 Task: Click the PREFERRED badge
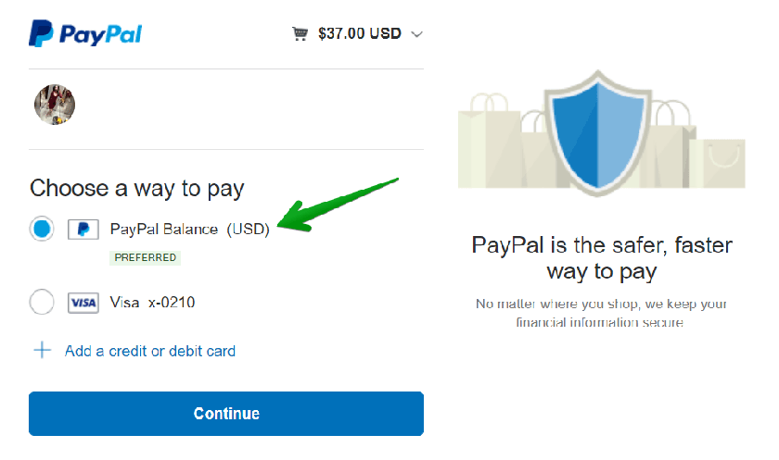point(146,257)
